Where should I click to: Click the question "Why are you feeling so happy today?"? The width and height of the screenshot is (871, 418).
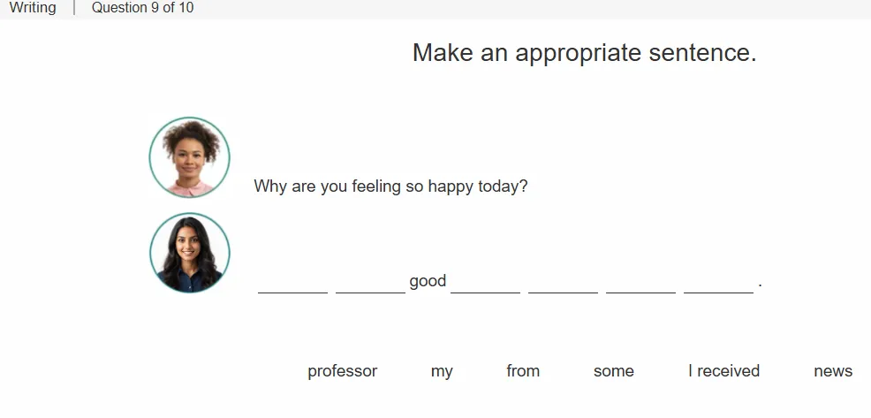390,186
